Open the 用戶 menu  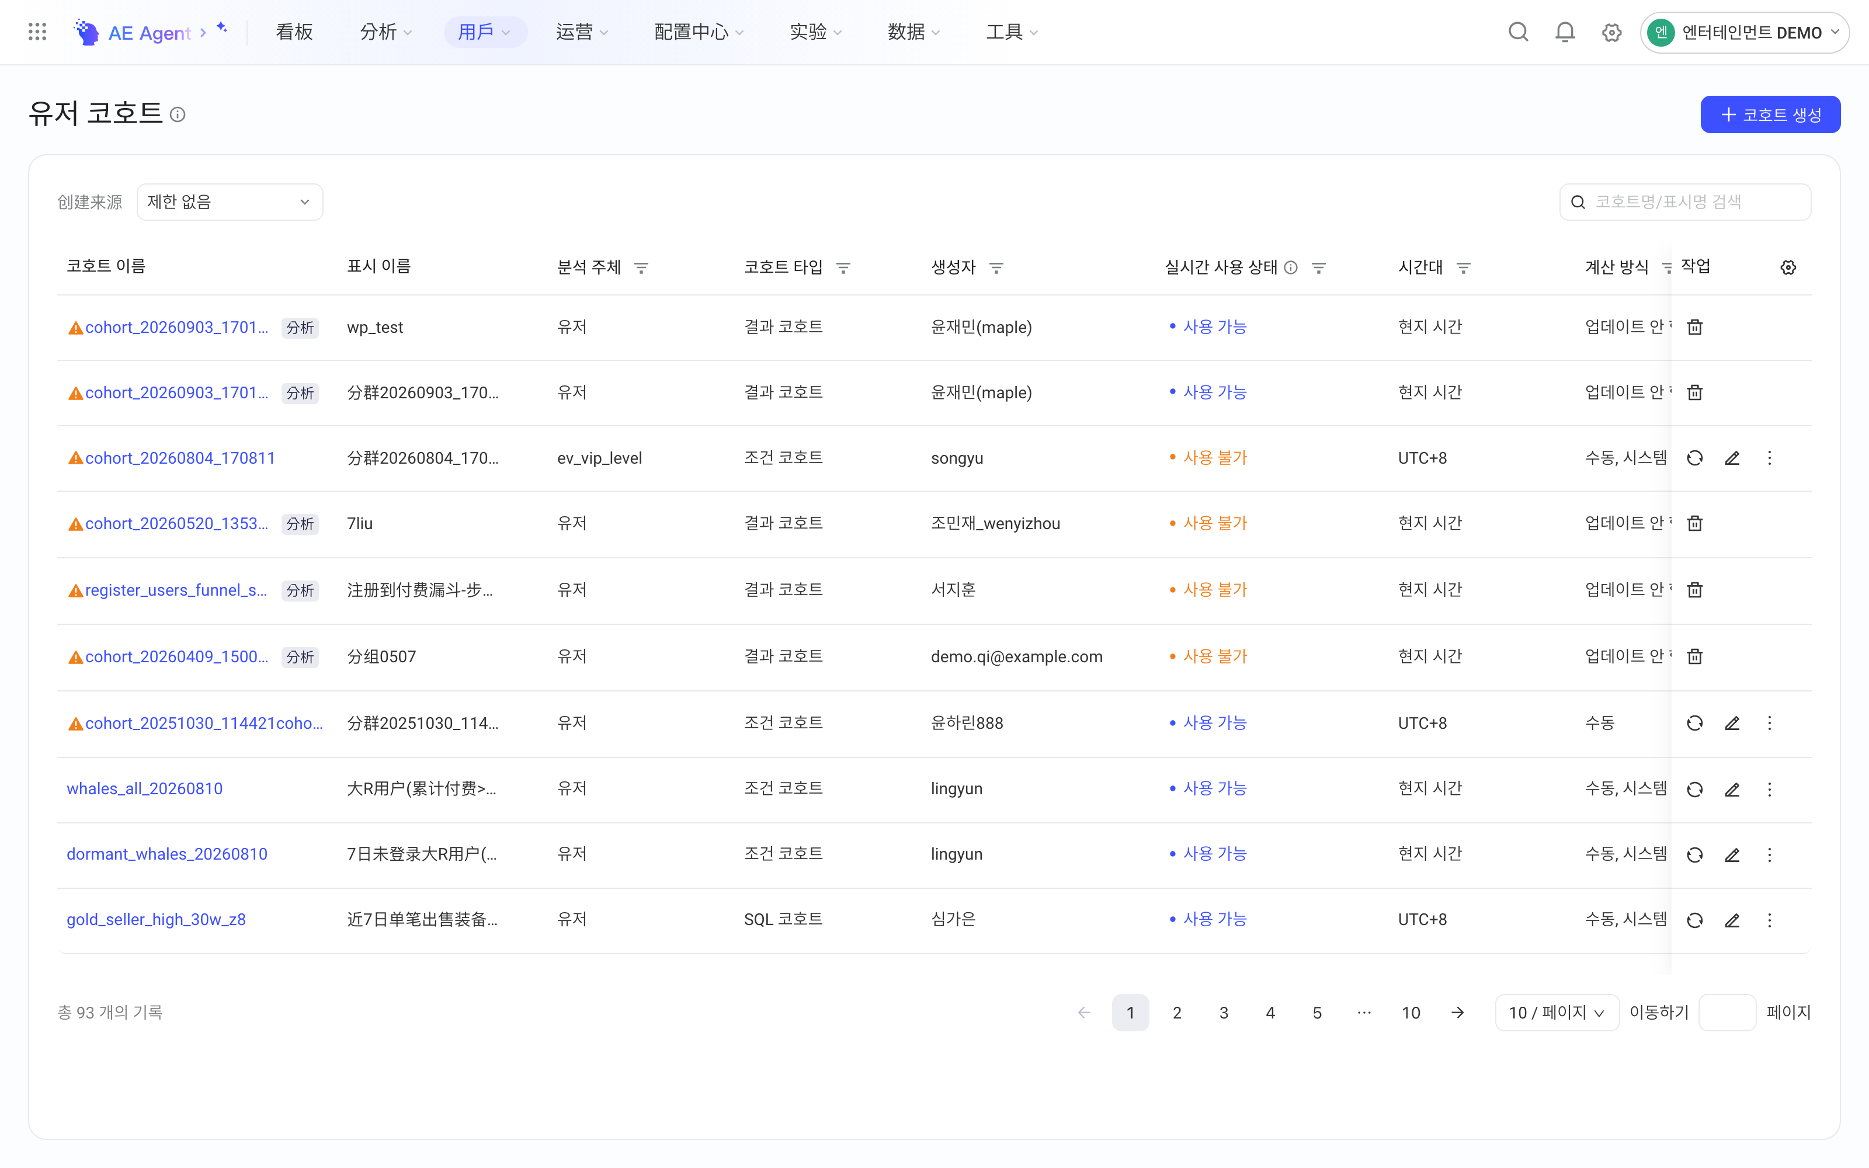coord(484,32)
